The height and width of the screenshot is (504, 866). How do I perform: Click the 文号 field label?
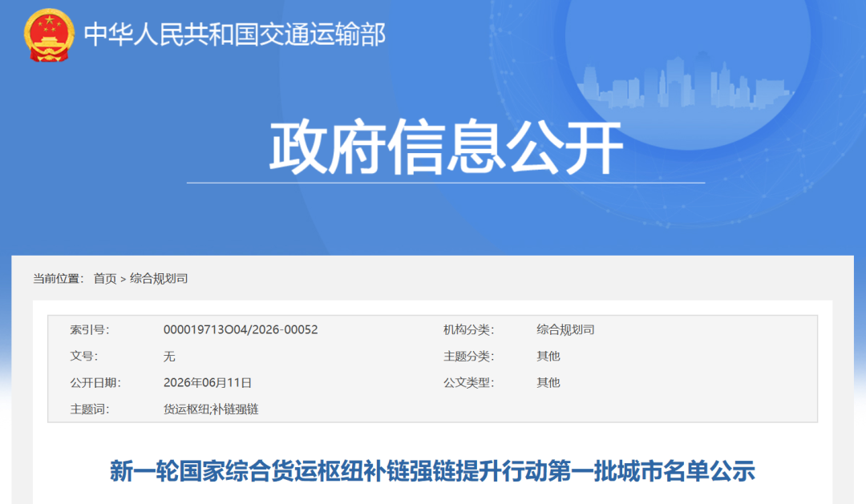click(84, 356)
